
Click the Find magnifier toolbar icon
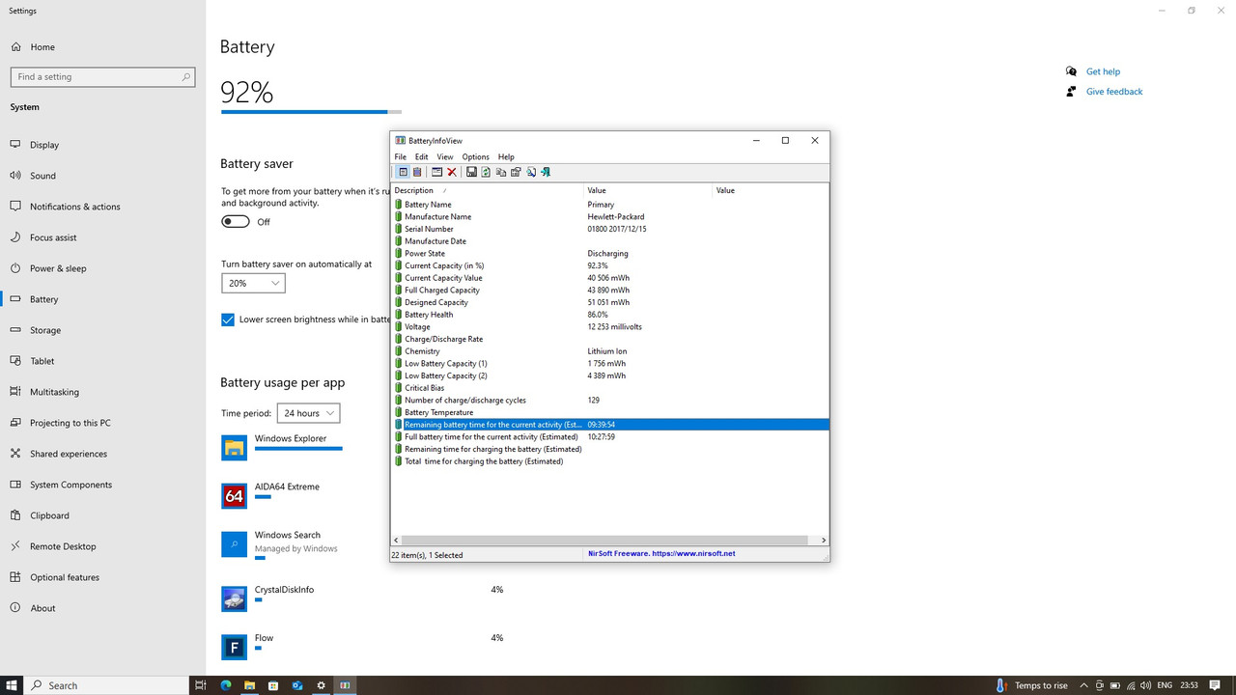tap(531, 172)
